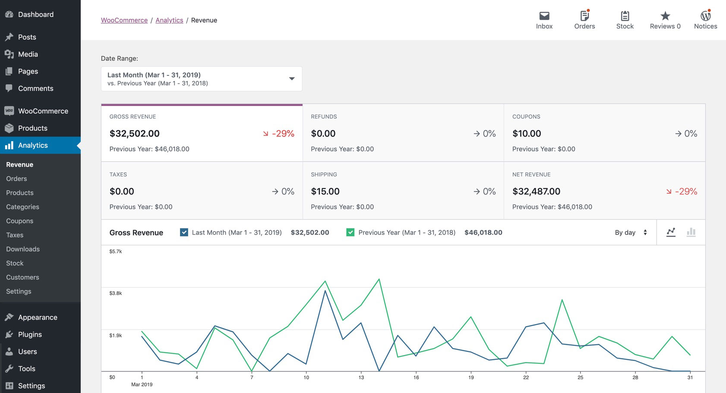Uncheck the Previous Year 2018 series checkbox

350,232
